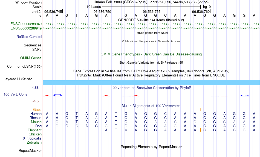Select the X_tropicalis alignment row label
The image size is (260, 157).
click(32, 138)
